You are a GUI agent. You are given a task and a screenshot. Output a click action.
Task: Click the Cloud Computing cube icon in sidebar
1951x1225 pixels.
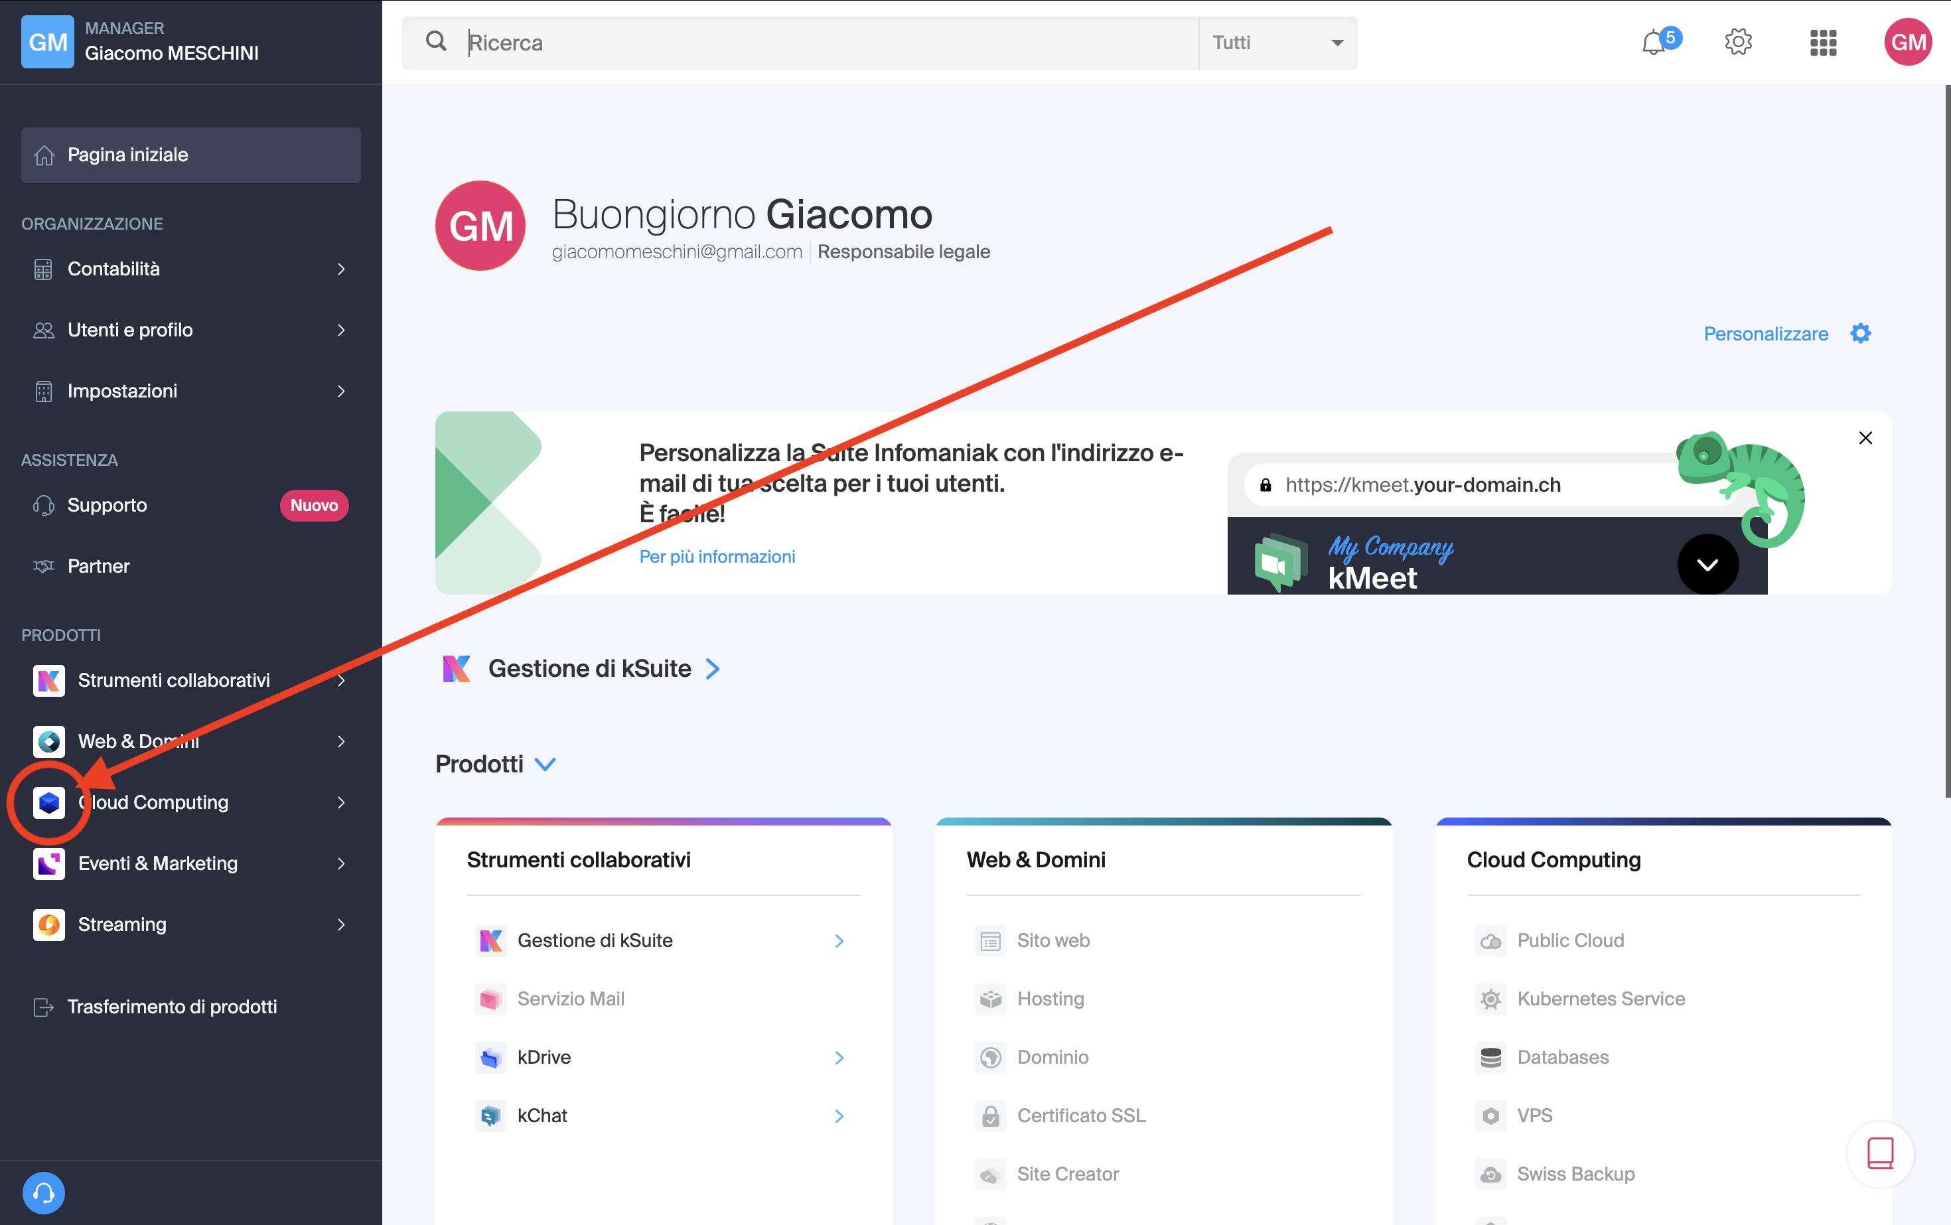tap(49, 802)
